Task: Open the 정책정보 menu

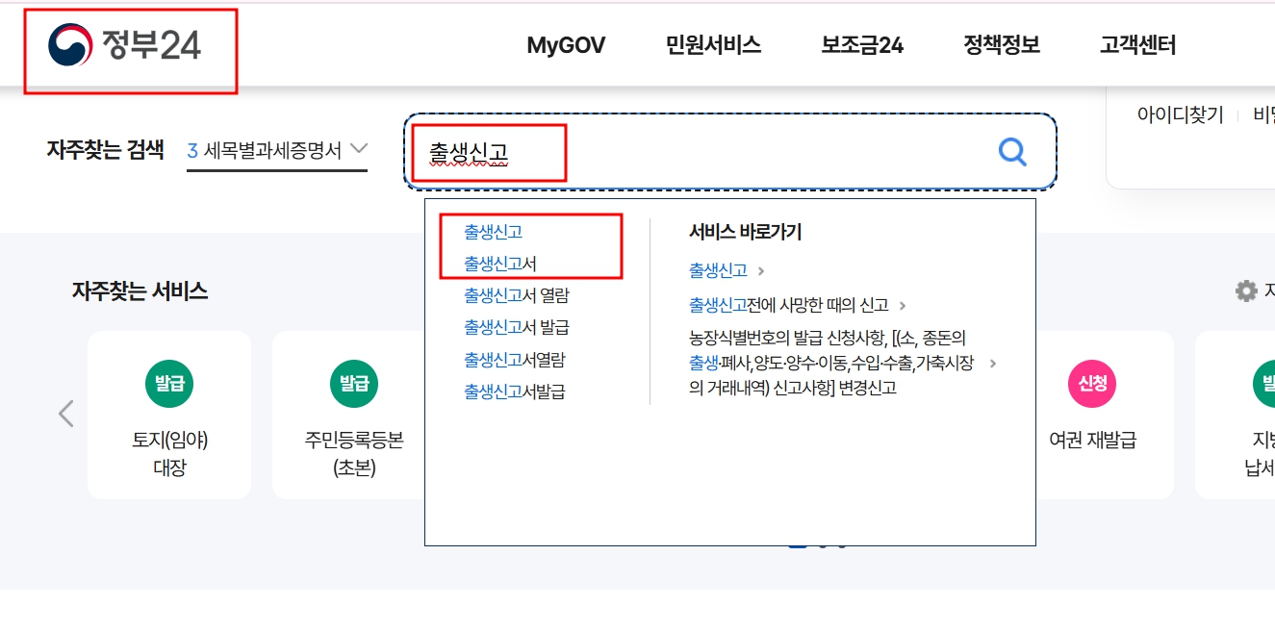Action: (x=1003, y=44)
